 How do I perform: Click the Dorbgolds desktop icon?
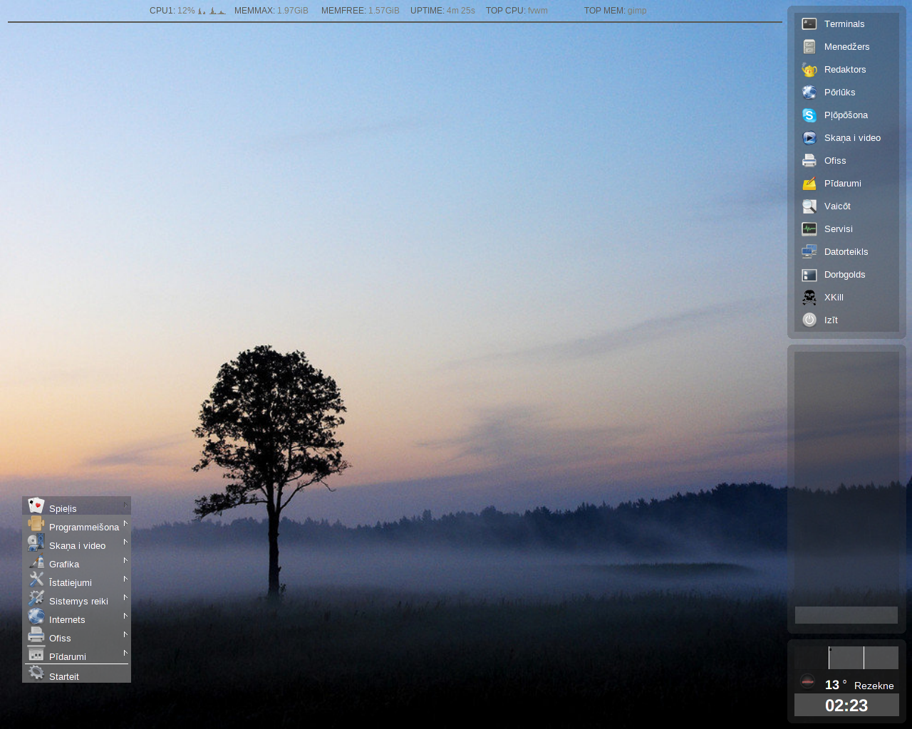(x=809, y=275)
